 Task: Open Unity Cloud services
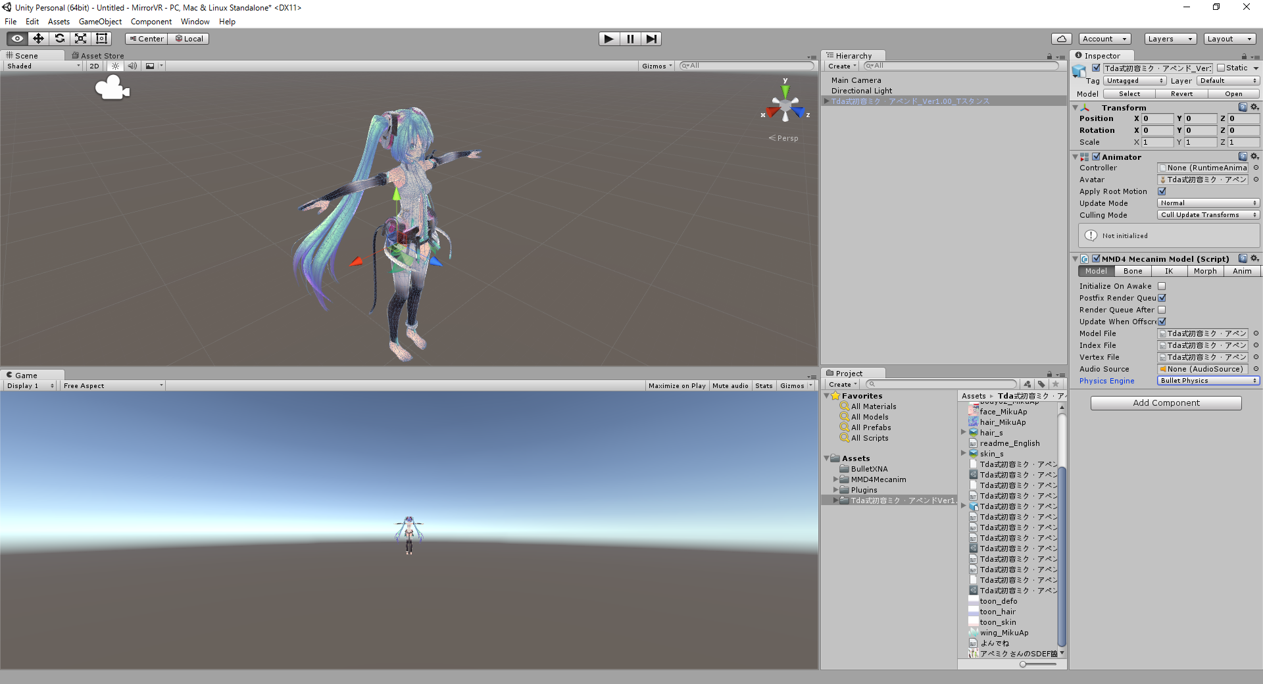[x=1062, y=38]
